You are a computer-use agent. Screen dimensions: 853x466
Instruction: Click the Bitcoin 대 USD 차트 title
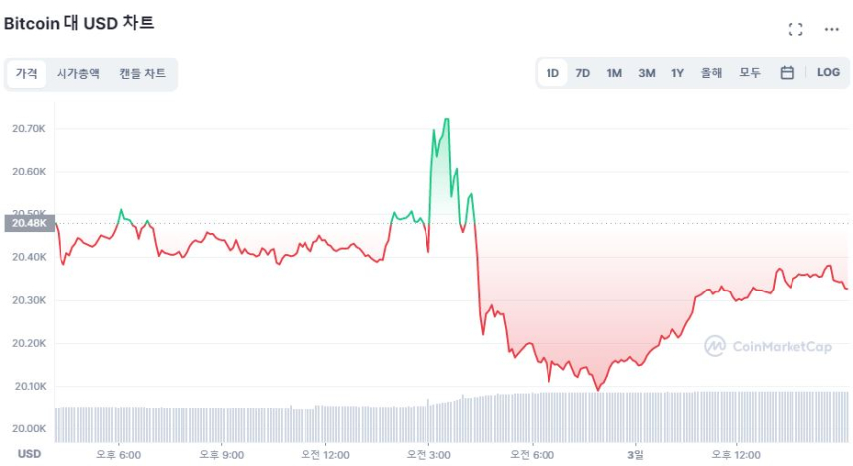(79, 22)
